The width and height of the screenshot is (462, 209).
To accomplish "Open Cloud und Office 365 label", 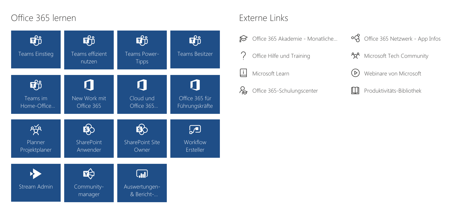I will (144, 102).
